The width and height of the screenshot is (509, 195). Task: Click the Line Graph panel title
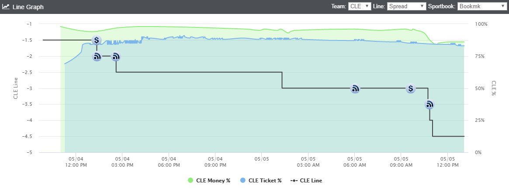click(x=28, y=7)
